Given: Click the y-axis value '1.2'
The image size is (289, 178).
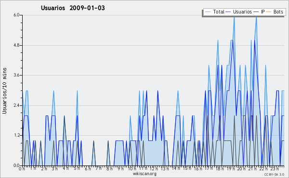Looking at the screenshot, I should [x=16, y=136].
